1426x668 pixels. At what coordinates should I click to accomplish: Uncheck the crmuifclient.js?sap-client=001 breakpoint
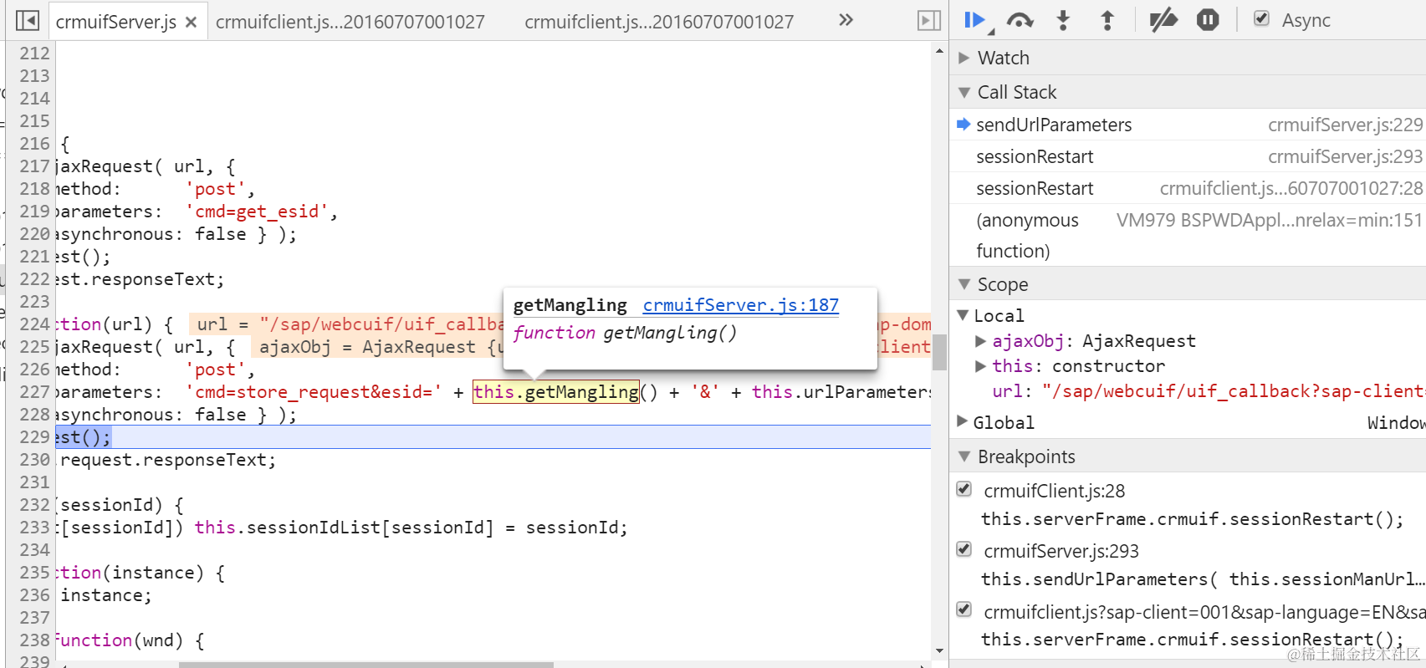point(964,609)
